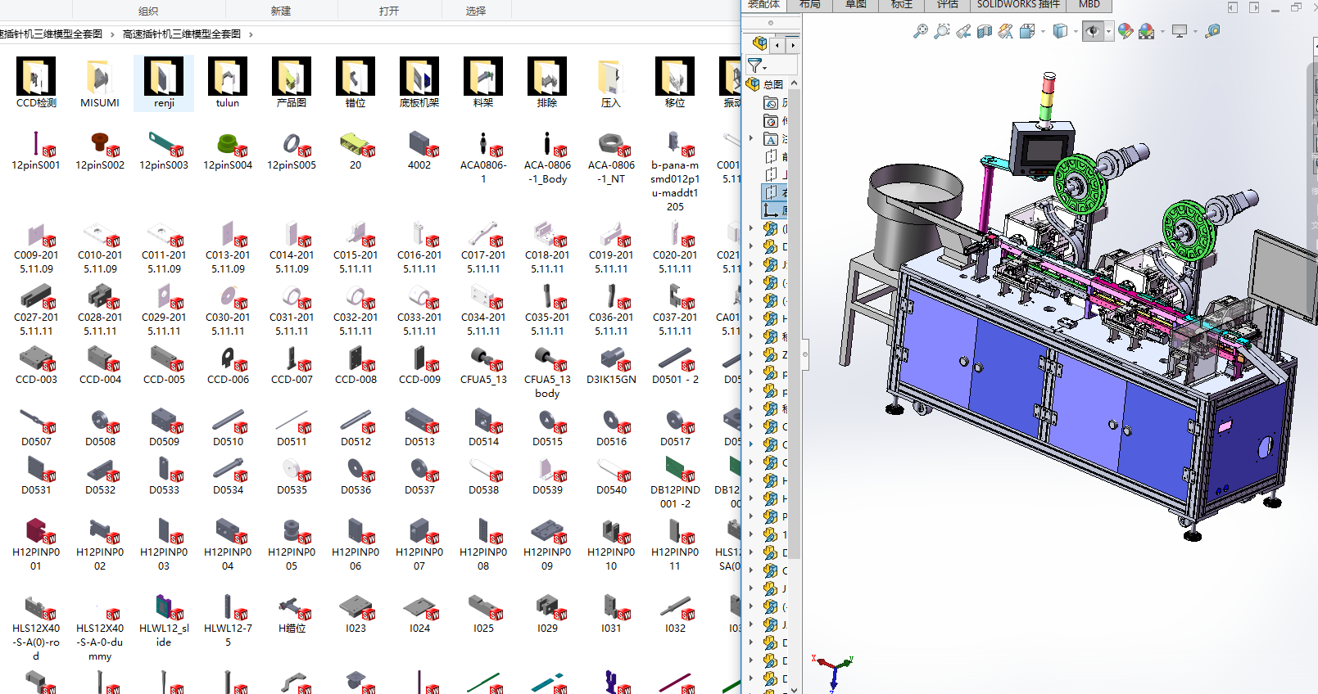The image size is (1318, 694).
Task: Activate the Section View tool
Action: (985, 31)
